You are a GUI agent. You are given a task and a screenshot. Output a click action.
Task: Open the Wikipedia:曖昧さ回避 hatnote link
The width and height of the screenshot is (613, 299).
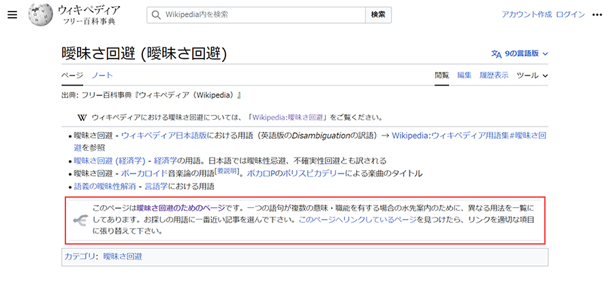pos(287,118)
